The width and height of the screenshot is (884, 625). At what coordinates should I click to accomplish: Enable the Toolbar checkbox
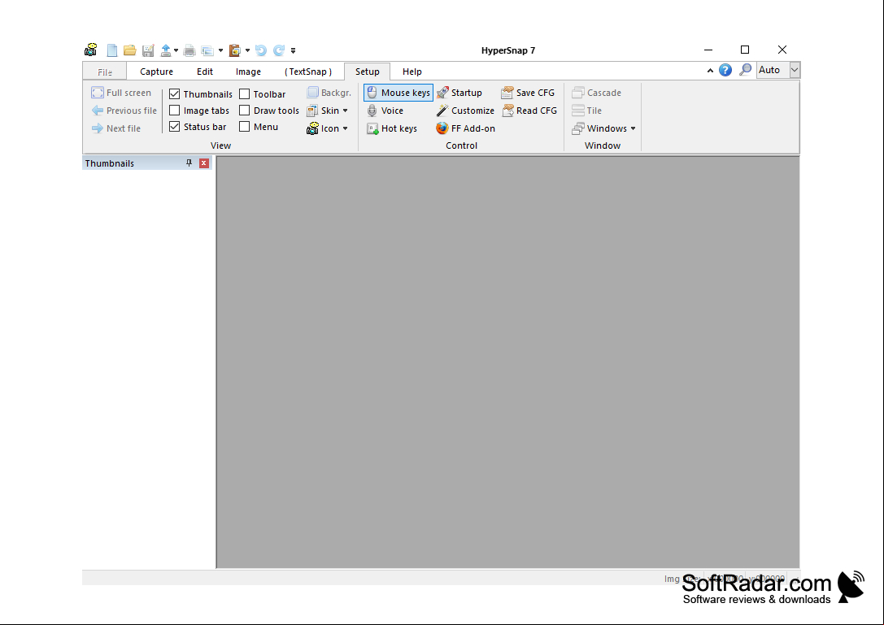(x=245, y=94)
